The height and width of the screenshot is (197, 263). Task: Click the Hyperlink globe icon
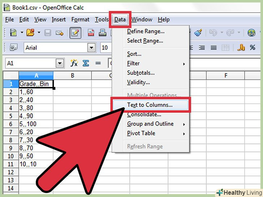tap(251, 33)
